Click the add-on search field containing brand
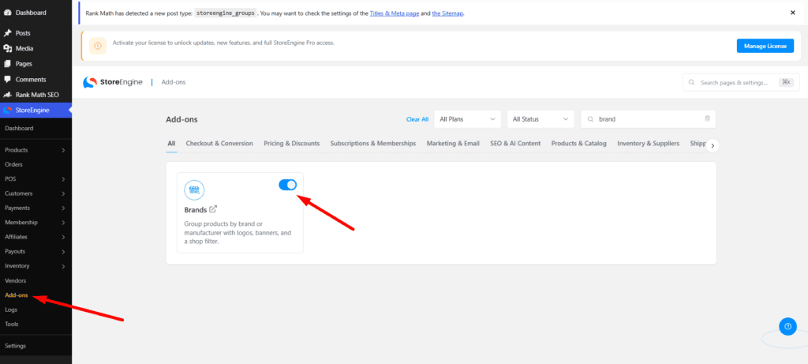 [649, 119]
